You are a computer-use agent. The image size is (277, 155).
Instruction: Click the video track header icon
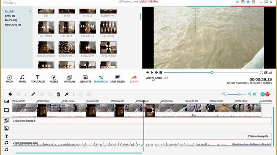tap(6, 110)
